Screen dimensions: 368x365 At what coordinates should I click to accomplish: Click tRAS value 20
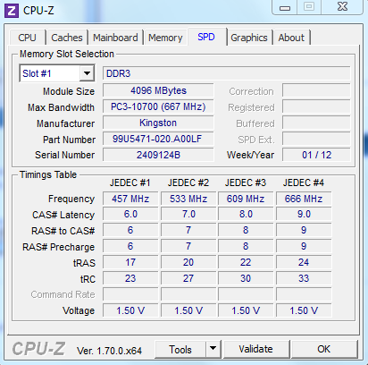[188, 262]
